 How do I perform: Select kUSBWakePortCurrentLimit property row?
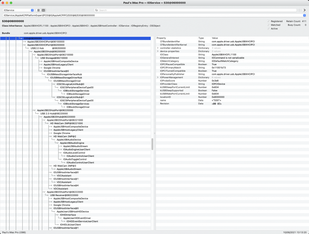232,94
